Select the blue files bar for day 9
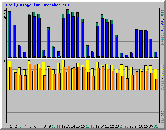The image size is (166, 130). point(49,44)
